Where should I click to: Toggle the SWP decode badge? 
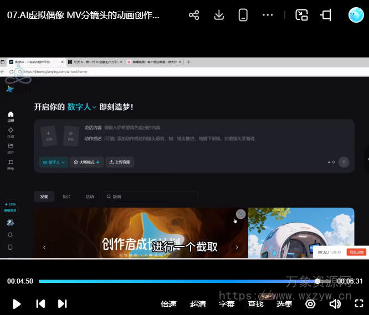point(266,296)
